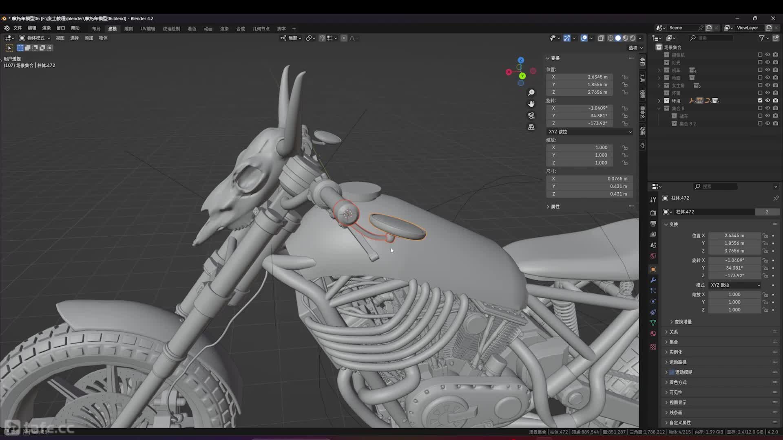783x440 pixels.
Task: Click the hand pan-view gizmo
Action: (531, 104)
